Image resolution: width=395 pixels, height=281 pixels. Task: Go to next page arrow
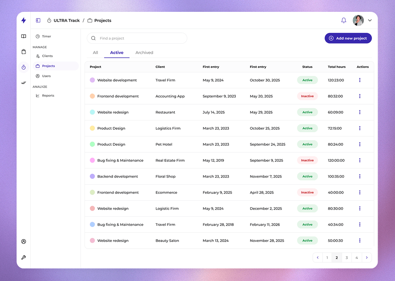point(367,258)
